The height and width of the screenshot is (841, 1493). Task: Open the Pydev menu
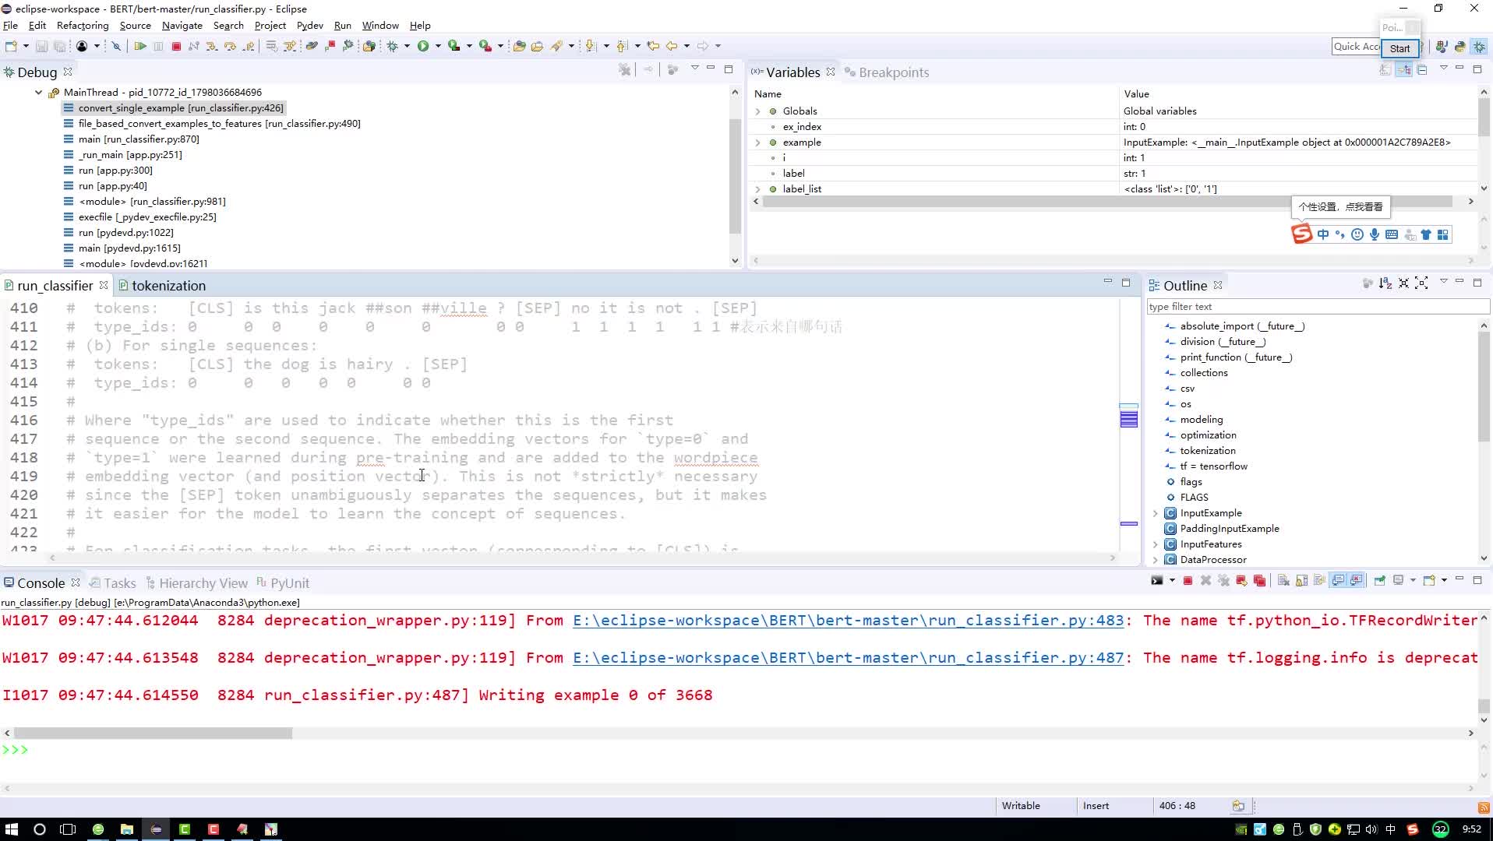click(309, 26)
